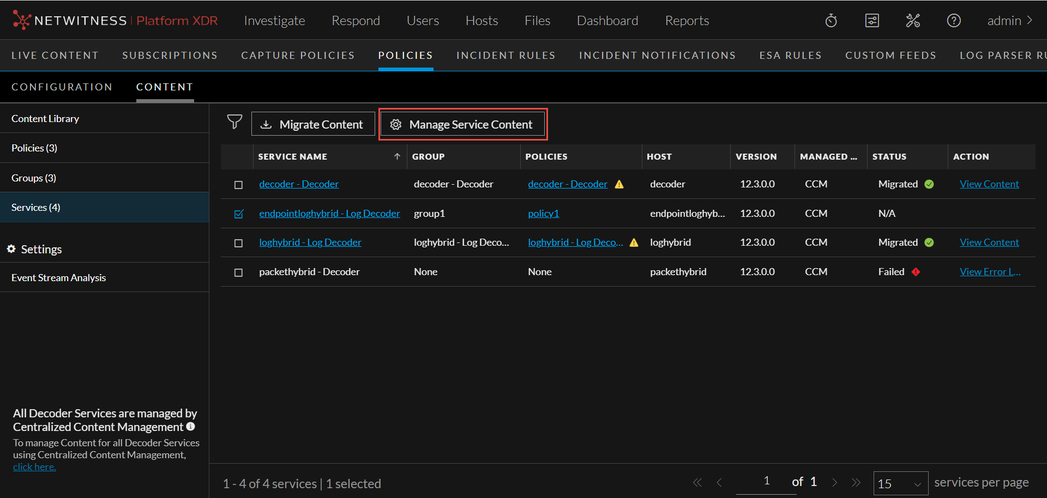The width and height of the screenshot is (1047, 498).
Task: Check the select-all checkbox in the table header
Action: [x=238, y=156]
